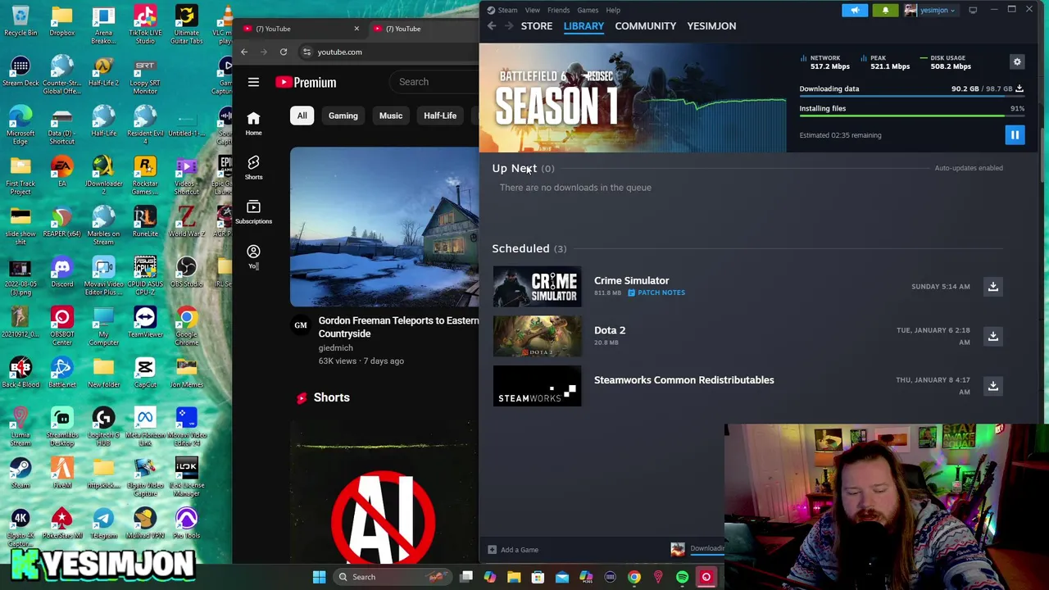Download Crime Simulator update now

[992, 286]
